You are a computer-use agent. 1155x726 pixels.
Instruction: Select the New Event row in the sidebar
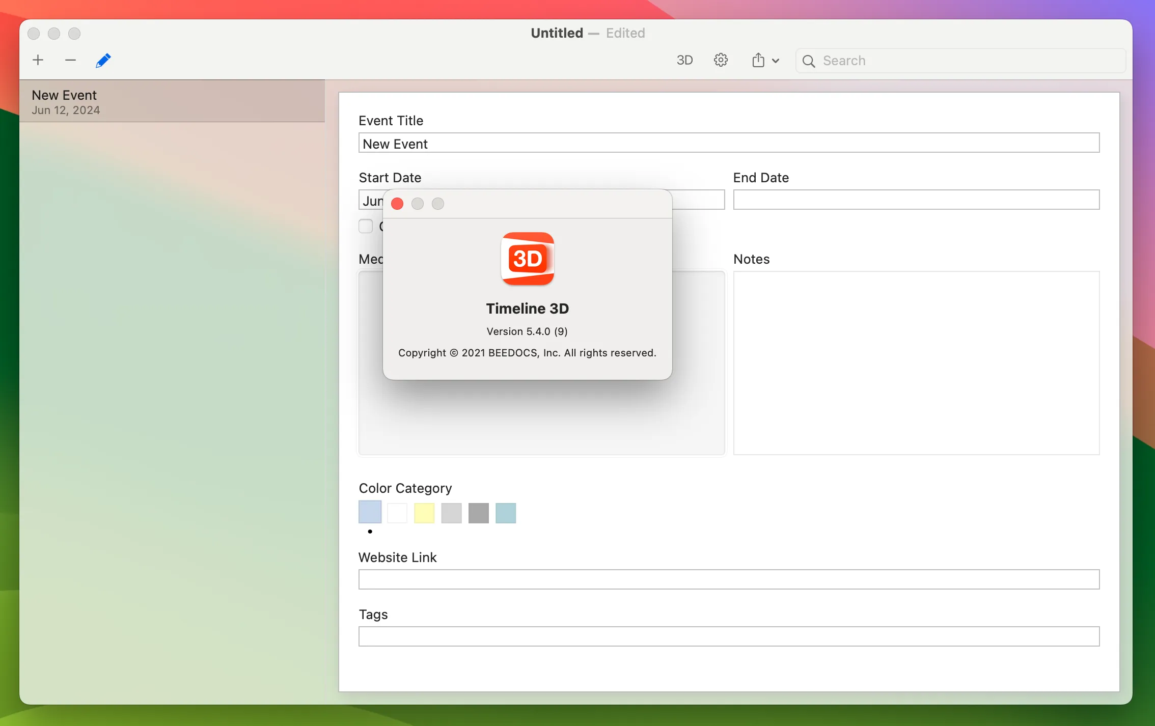click(172, 101)
